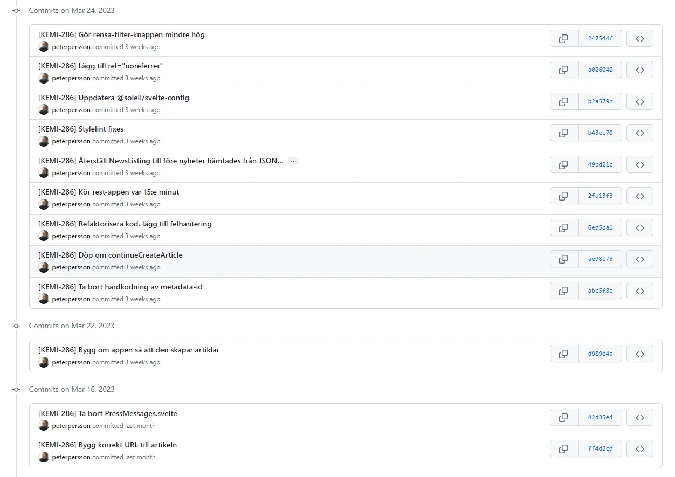Open 'Kör rest-appen var 15:e minut' commit
675x477 pixels.
[108, 192]
